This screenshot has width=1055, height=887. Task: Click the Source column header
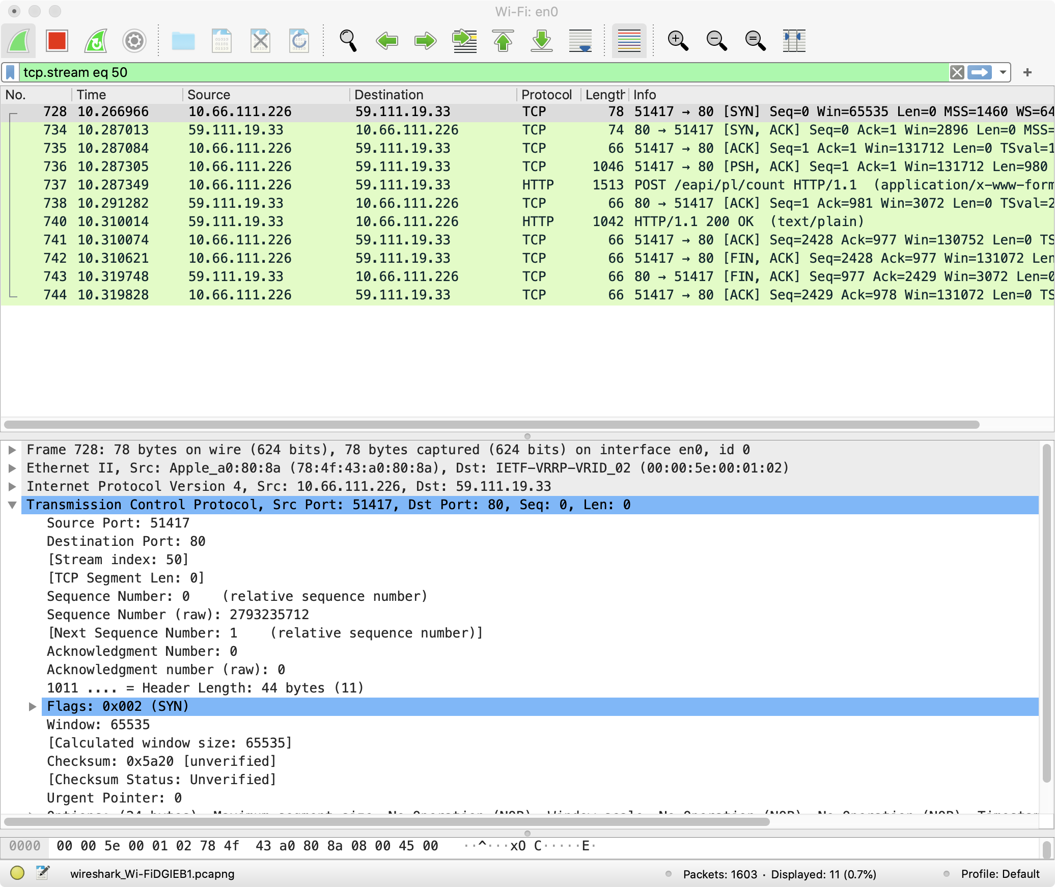[209, 95]
